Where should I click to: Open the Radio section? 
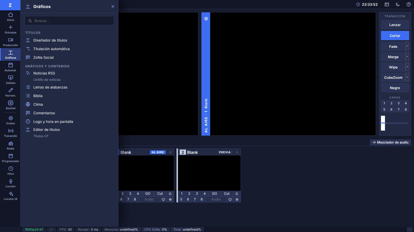[10, 145]
